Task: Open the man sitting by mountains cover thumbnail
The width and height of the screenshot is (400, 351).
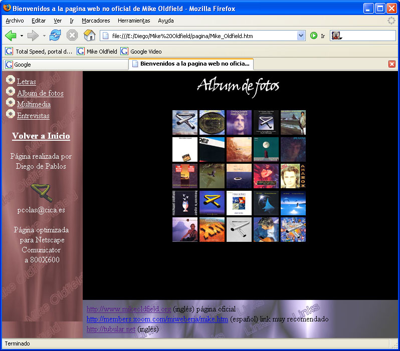Action: coord(185,230)
